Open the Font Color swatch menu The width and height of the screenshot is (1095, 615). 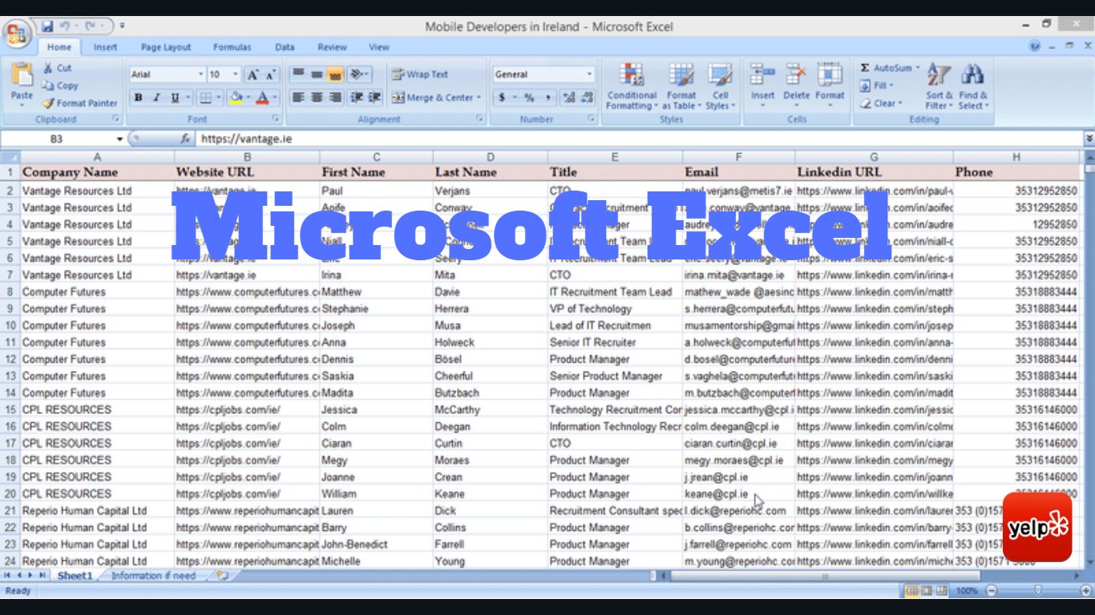click(267, 98)
